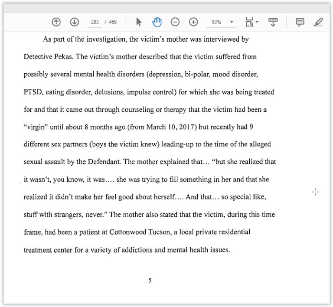The height and width of the screenshot is (307, 333).
Task: Click 'PTSD' in the document text
Action: click(x=33, y=92)
